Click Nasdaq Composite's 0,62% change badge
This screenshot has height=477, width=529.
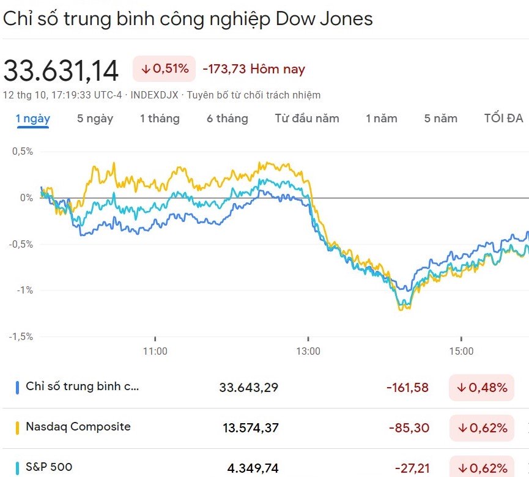(481, 428)
